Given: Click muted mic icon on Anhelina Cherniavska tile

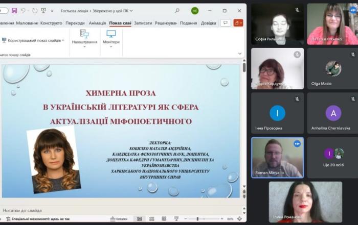Looking at the screenshot, I should (x=353, y=99).
